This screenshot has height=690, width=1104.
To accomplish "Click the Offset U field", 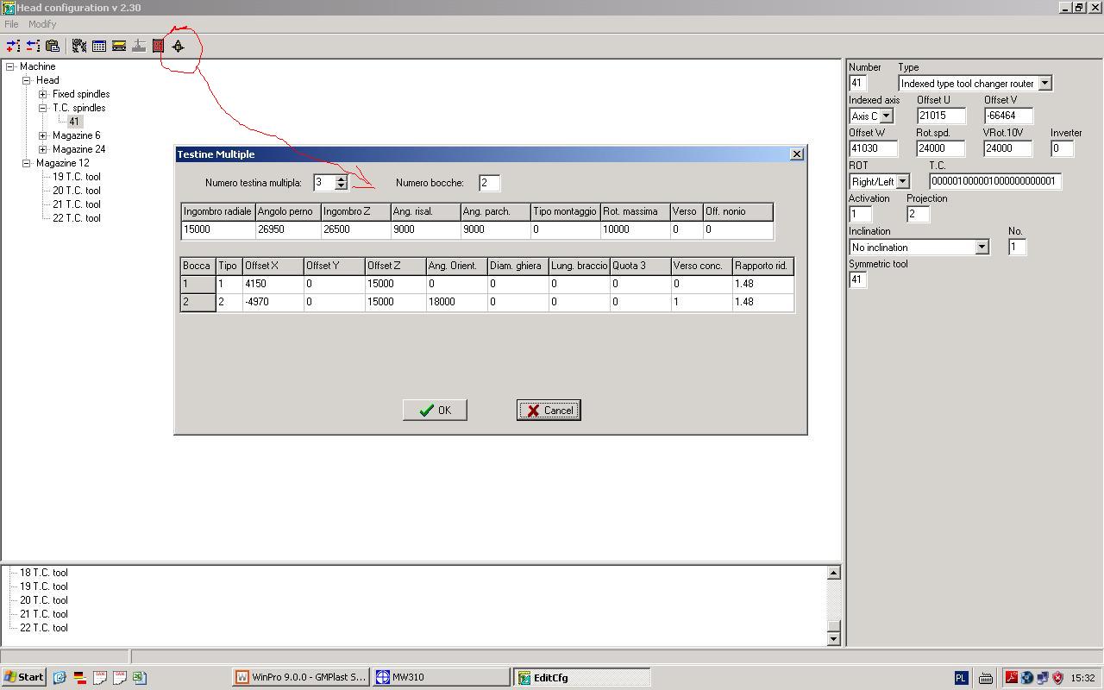I will tap(941, 116).
